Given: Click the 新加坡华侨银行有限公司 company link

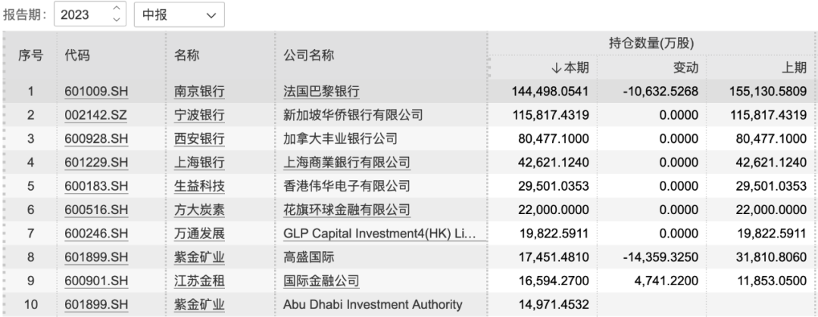Looking at the screenshot, I should coord(347,116).
